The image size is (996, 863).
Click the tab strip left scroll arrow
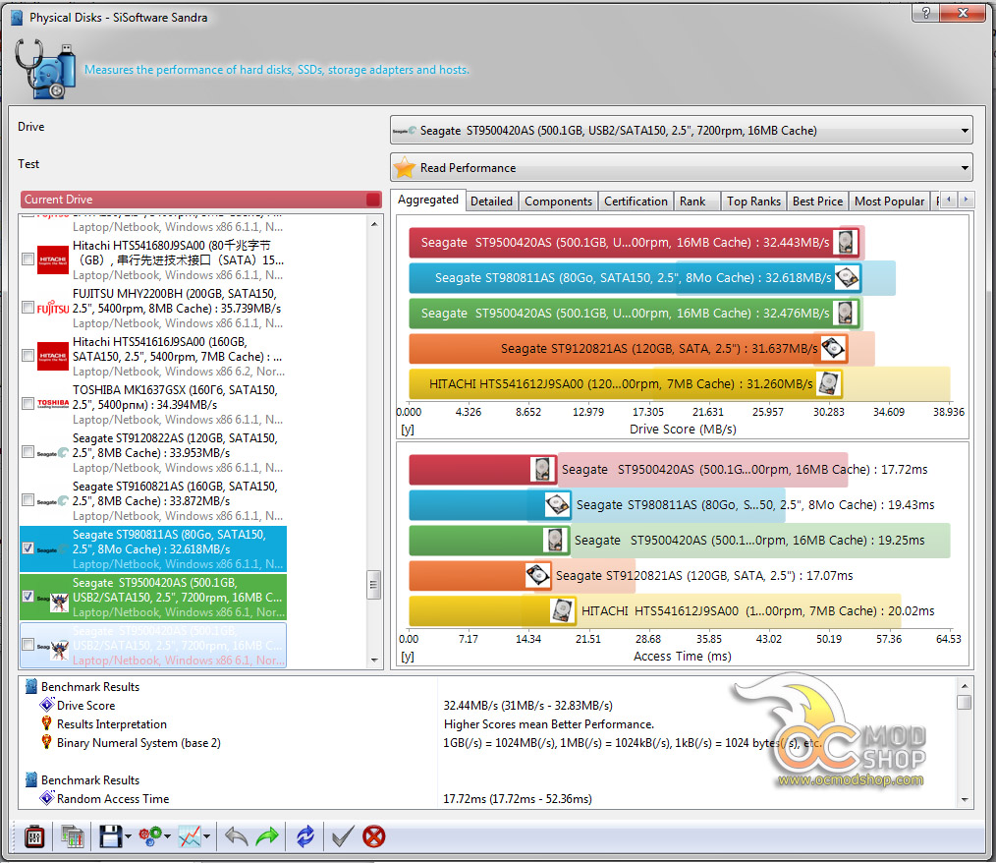[948, 200]
